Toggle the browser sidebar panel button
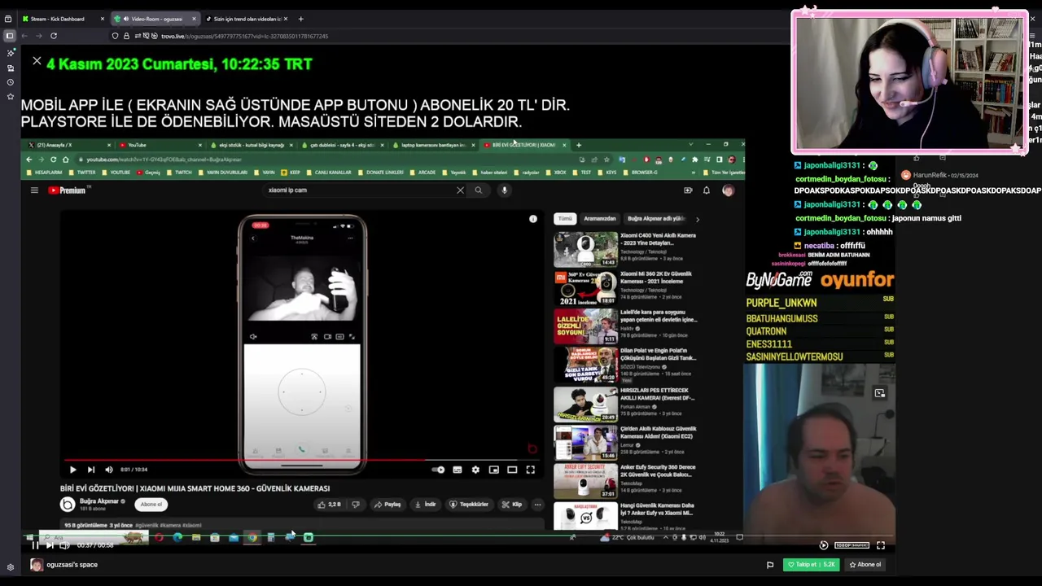 click(x=10, y=36)
